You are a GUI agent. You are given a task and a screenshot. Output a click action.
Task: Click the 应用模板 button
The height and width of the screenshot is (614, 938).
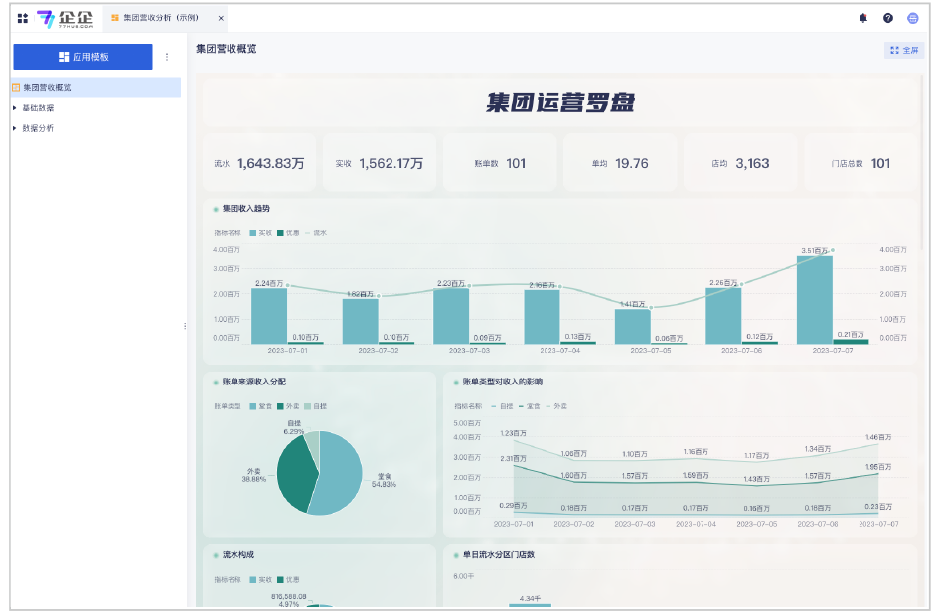pyautogui.click(x=83, y=57)
